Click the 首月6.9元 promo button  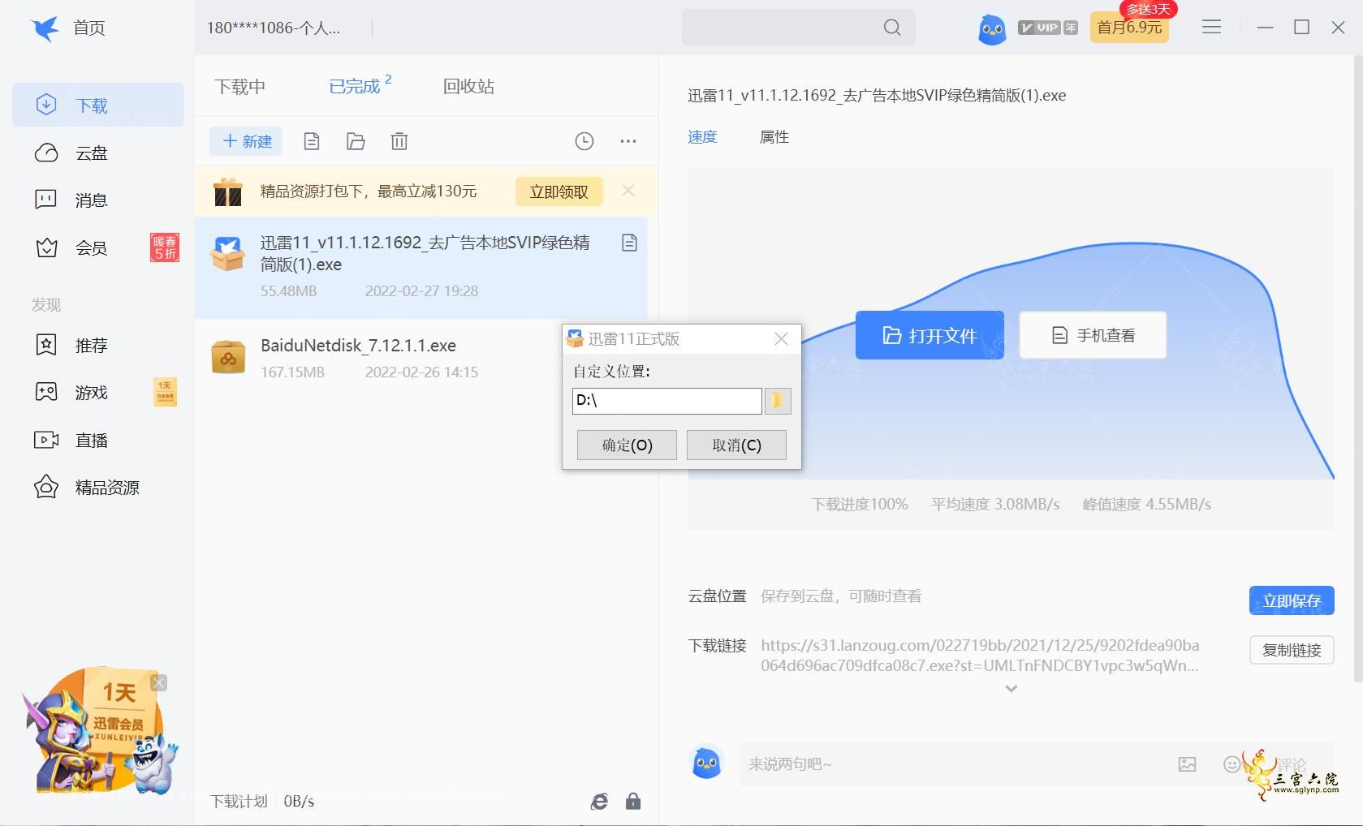pyautogui.click(x=1129, y=28)
